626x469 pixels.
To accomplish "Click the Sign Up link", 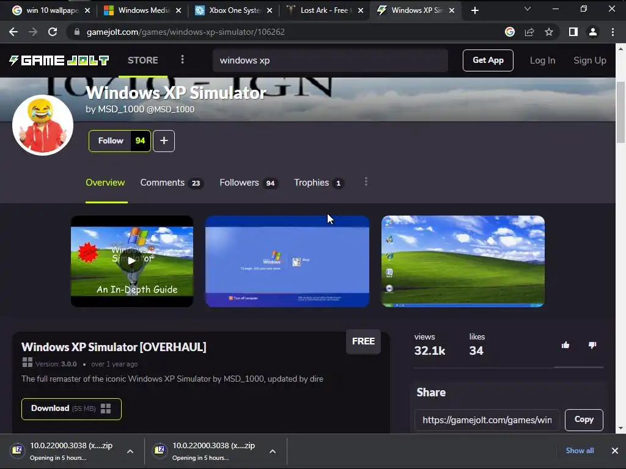I will [x=590, y=60].
